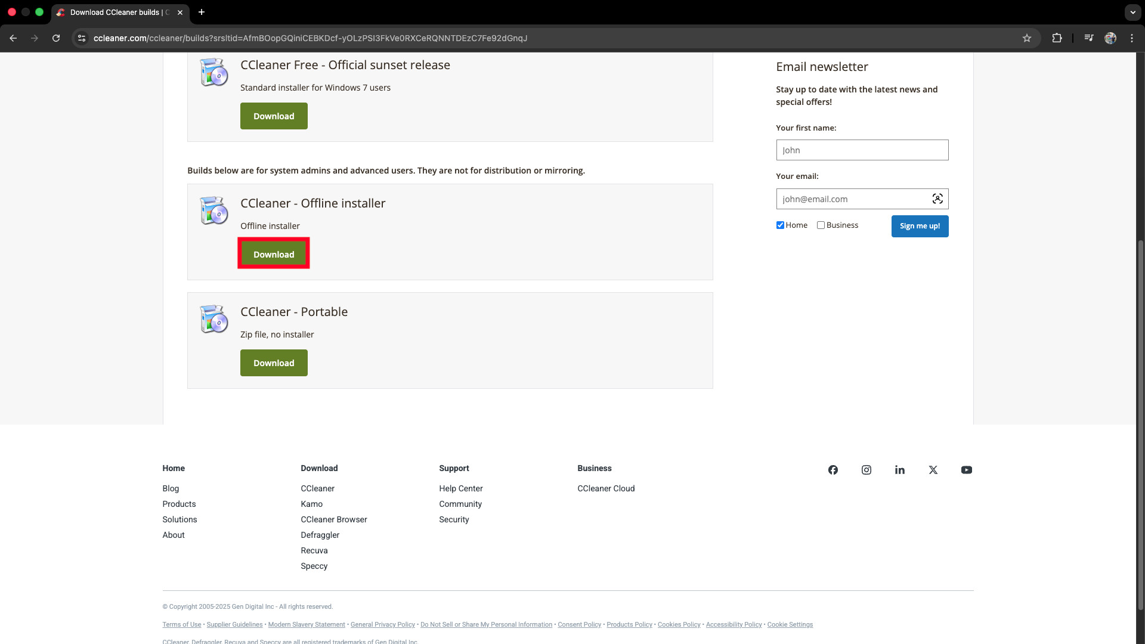Open CCleaner's Instagram page

click(x=866, y=470)
